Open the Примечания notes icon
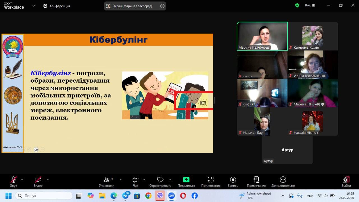 click(x=256, y=180)
